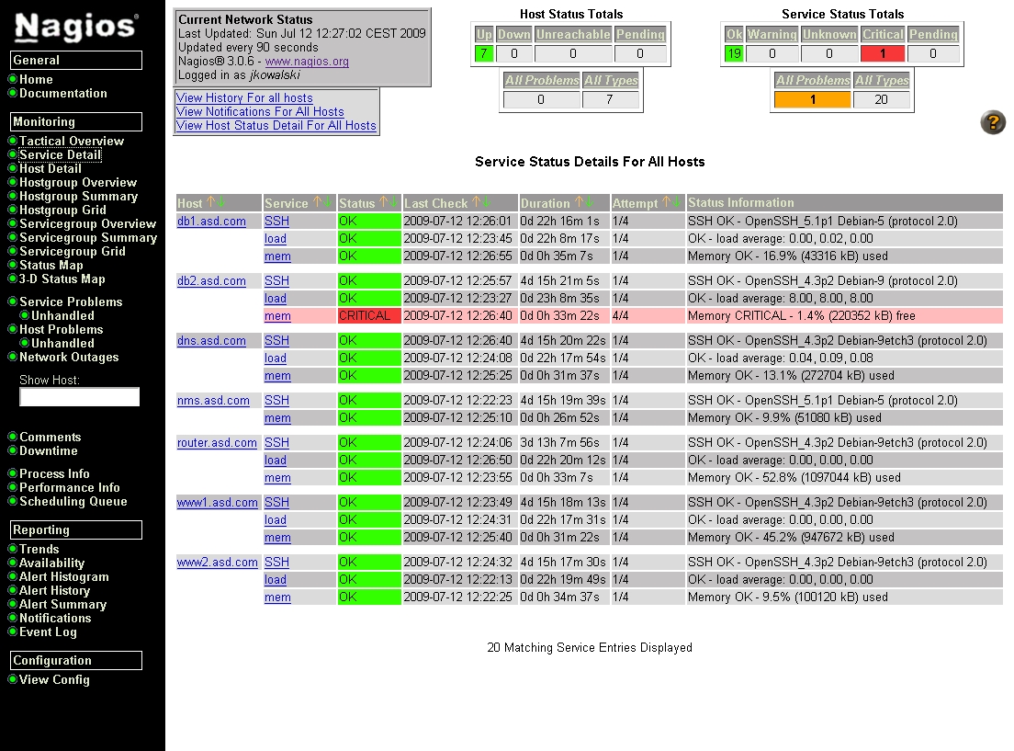Click the green Up hosts count 7
Image resolution: width=1014 pixels, height=751 pixels.
click(x=484, y=53)
